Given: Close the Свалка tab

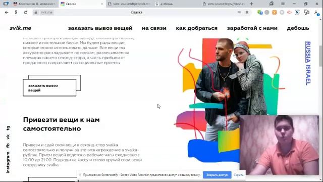Looking at the screenshot, I should 102,4.
